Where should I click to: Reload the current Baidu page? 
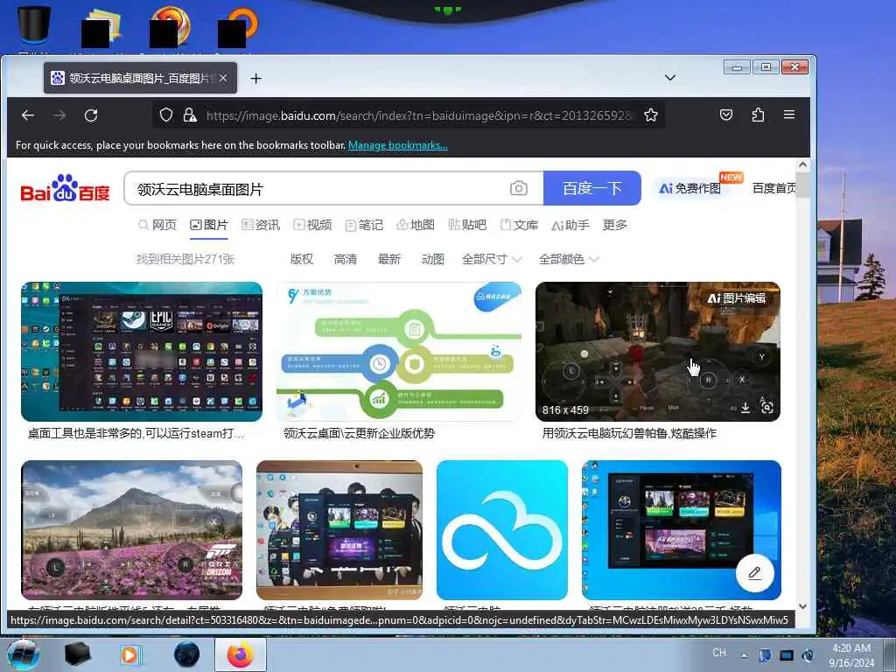[91, 115]
